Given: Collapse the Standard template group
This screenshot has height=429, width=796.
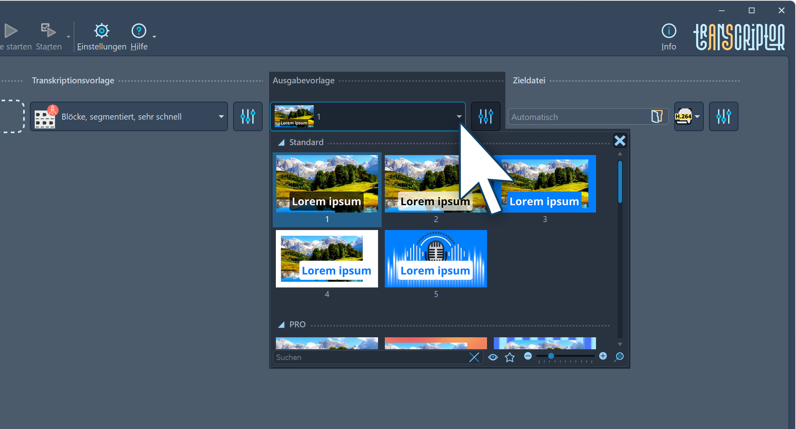Looking at the screenshot, I should point(281,142).
